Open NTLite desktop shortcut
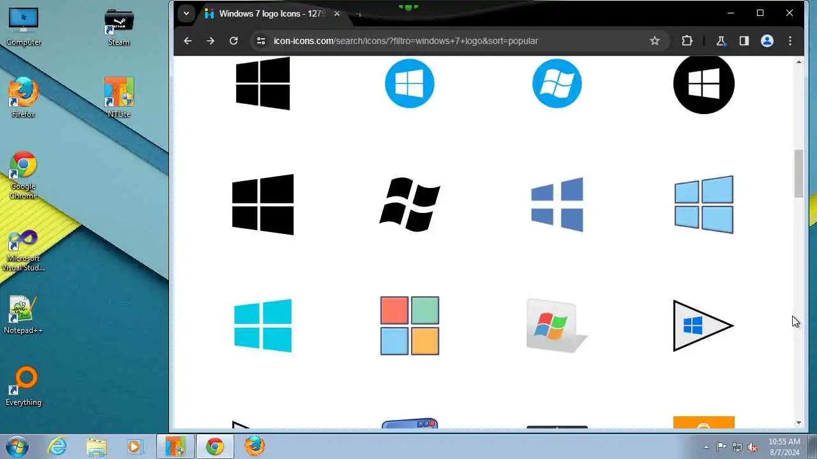 coord(119,98)
